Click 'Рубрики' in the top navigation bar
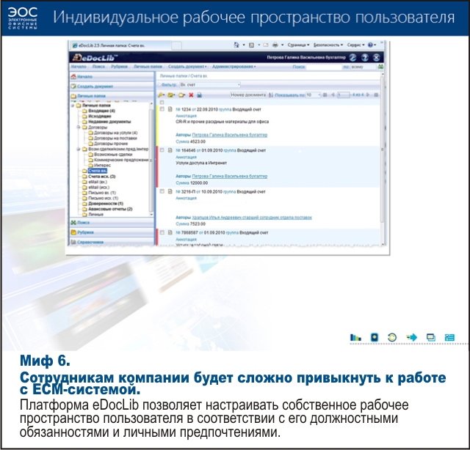This screenshot has height=450, width=470. [119, 67]
